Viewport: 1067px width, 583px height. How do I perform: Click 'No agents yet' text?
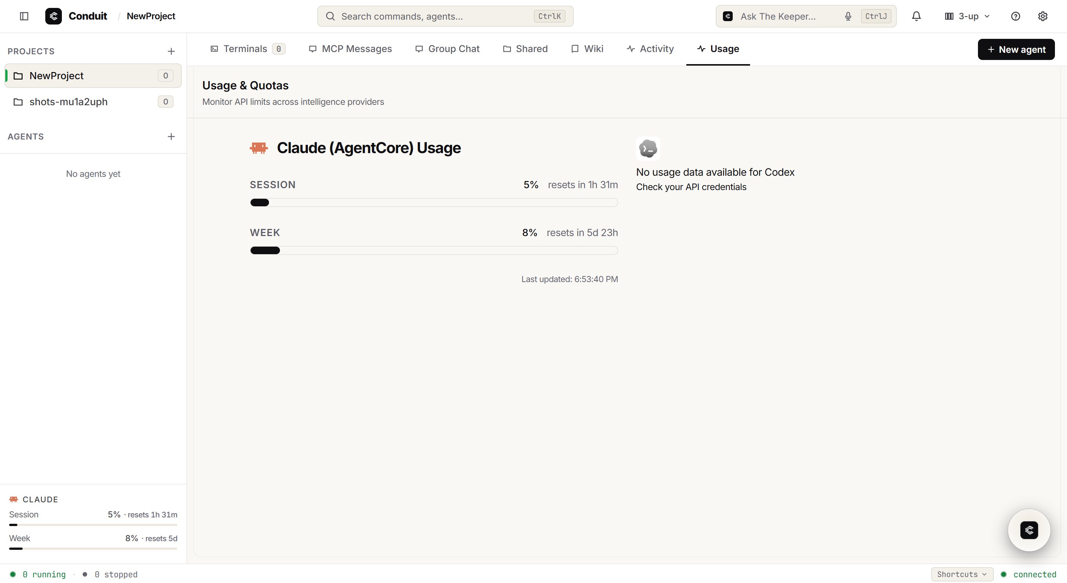tap(93, 174)
